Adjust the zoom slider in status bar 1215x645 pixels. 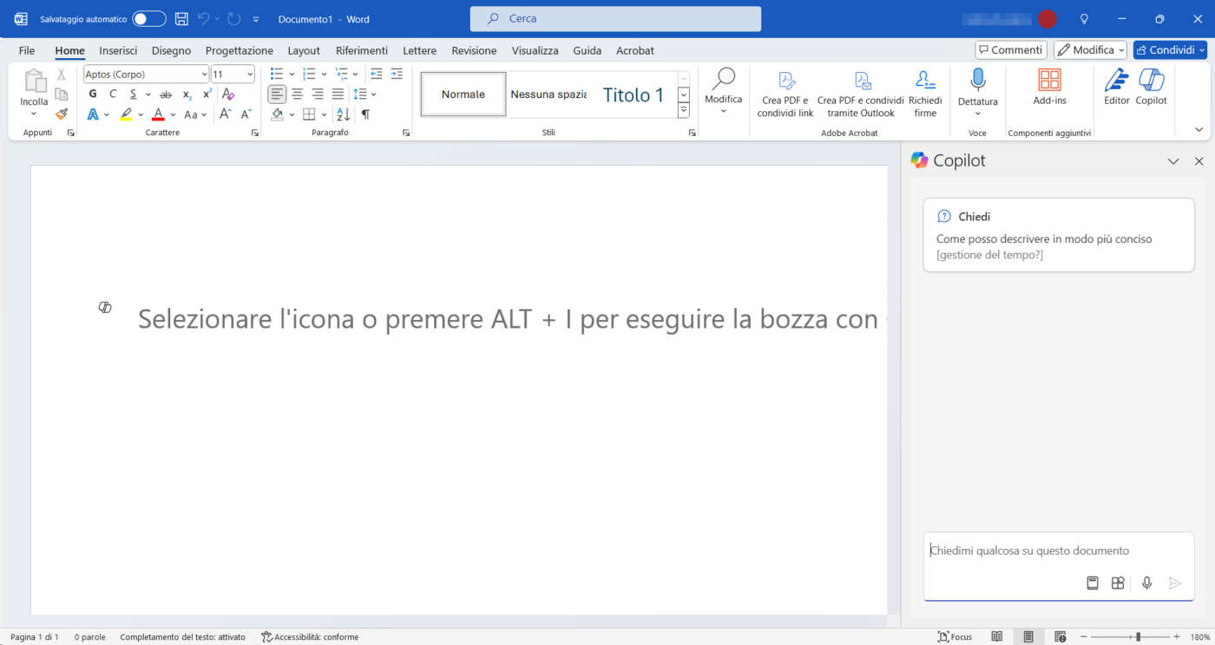click(x=1138, y=637)
